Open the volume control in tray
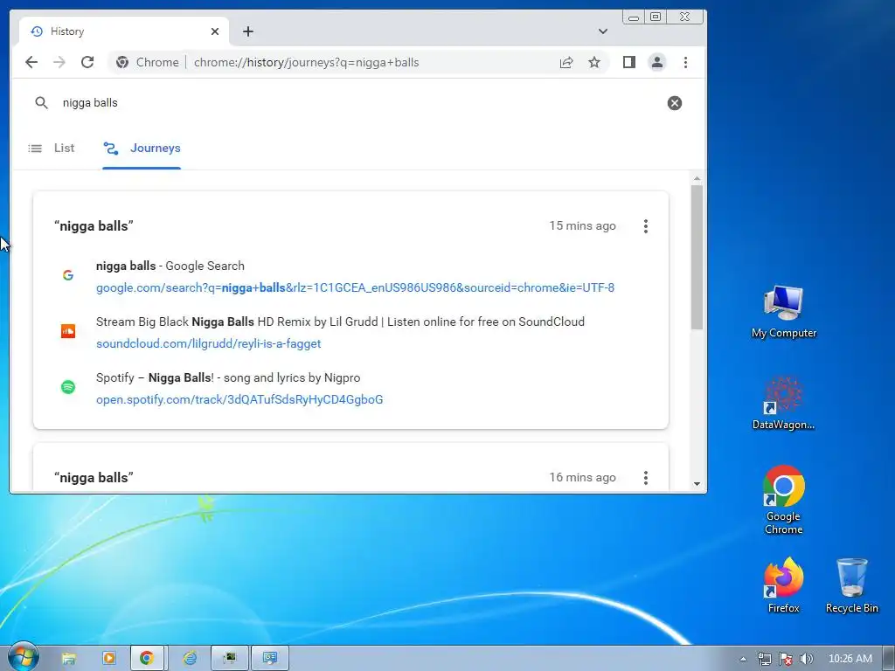Viewport: 895px width, 671px height. tap(806, 659)
